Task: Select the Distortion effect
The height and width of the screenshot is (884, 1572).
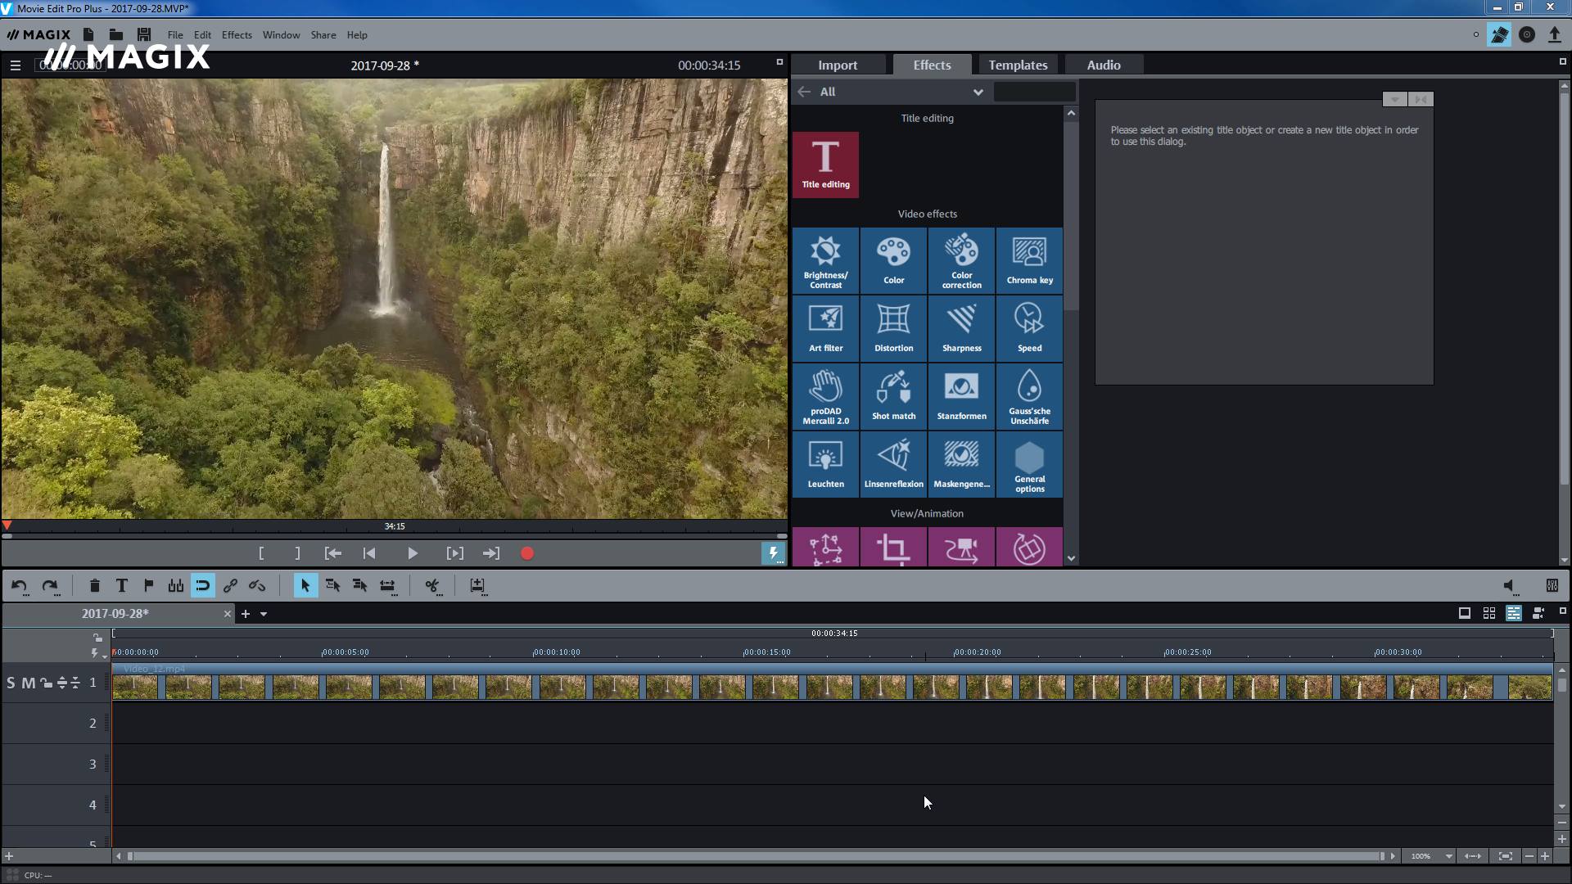Action: point(893,327)
